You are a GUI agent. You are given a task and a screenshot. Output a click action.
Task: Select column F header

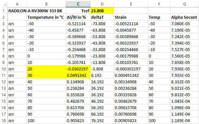click(159, 4)
